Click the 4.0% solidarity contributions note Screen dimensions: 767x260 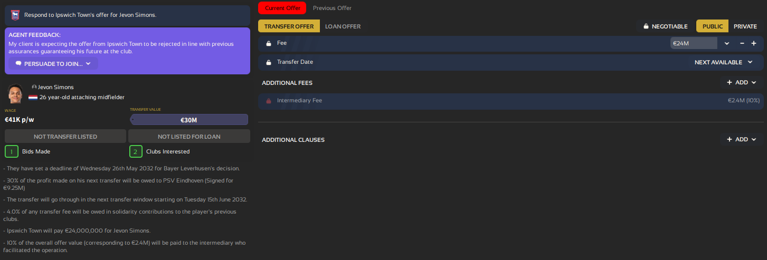click(x=119, y=215)
